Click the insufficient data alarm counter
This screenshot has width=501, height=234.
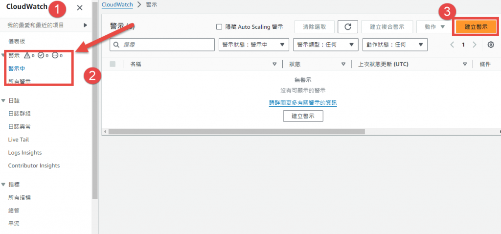point(57,55)
